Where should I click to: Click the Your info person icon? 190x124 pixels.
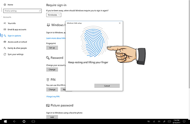[x=5, y=23]
